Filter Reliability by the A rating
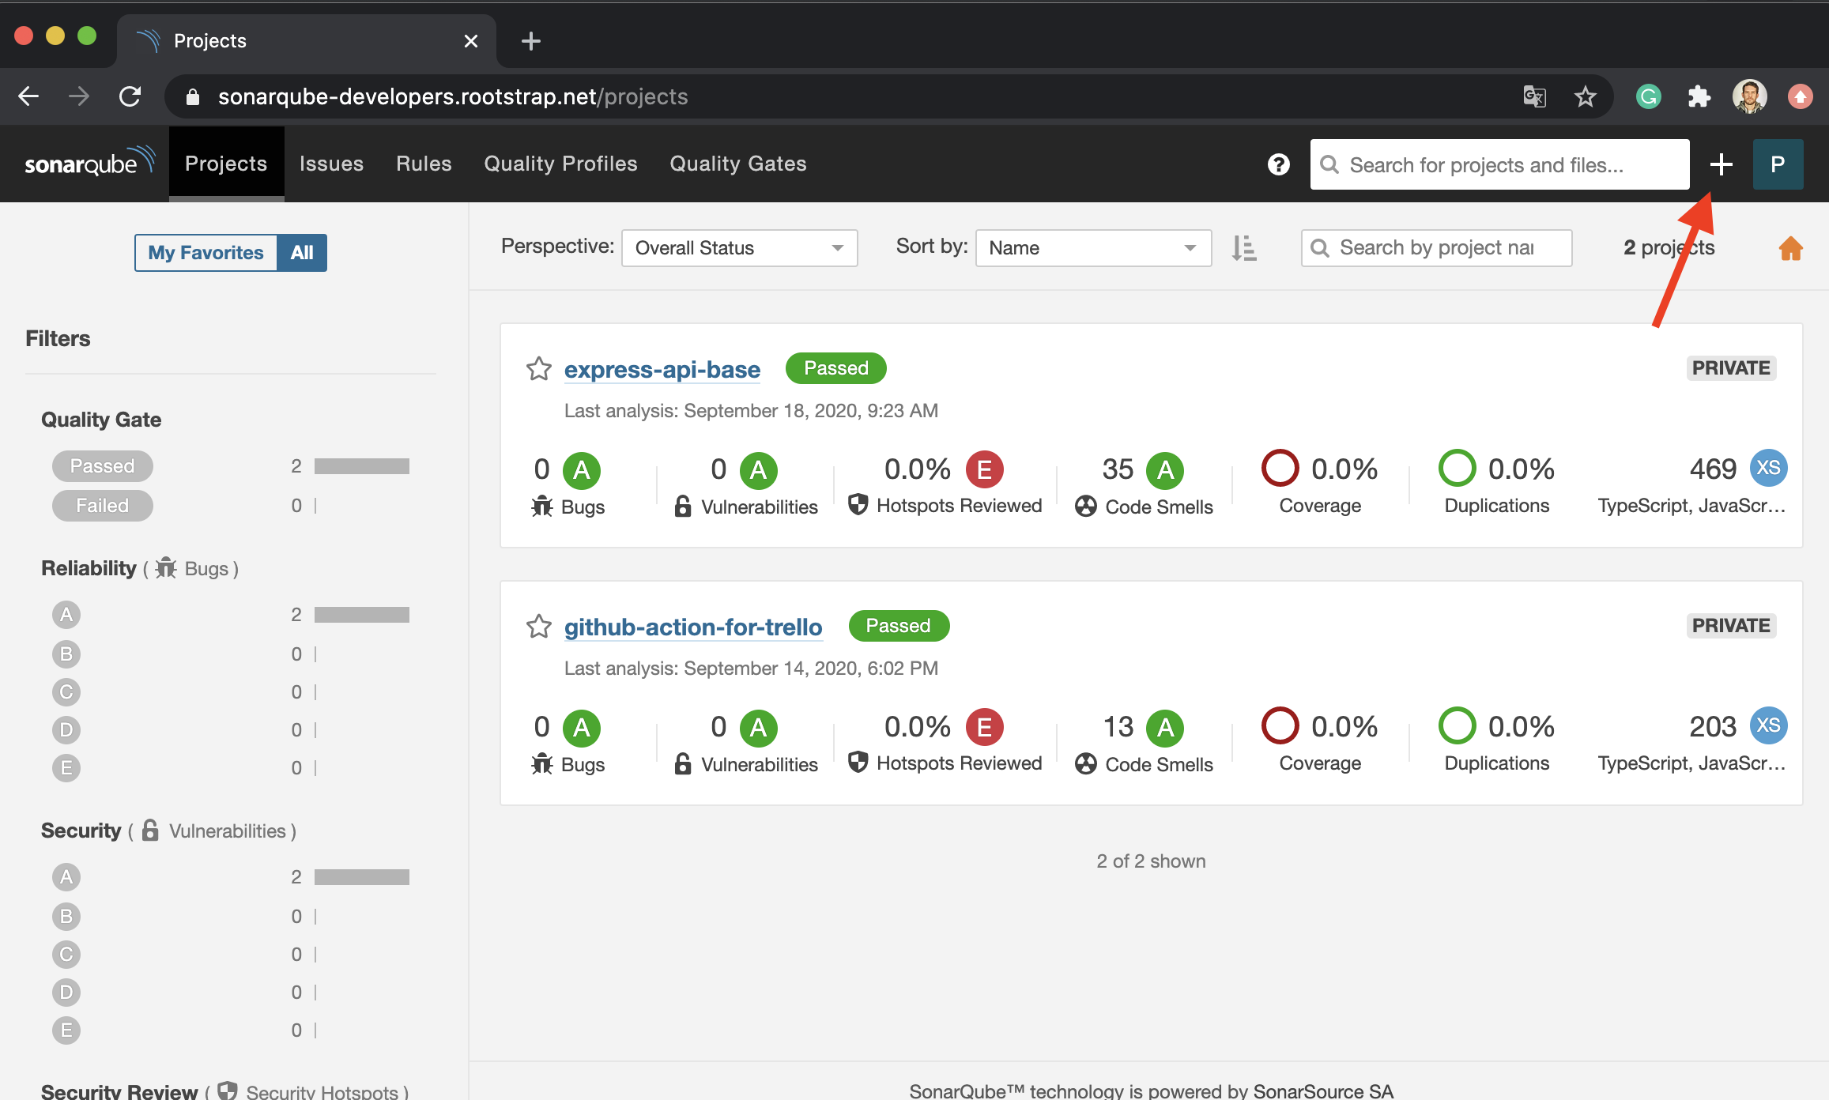Viewport: 1829px width, 1100px height. pos(66,615)
